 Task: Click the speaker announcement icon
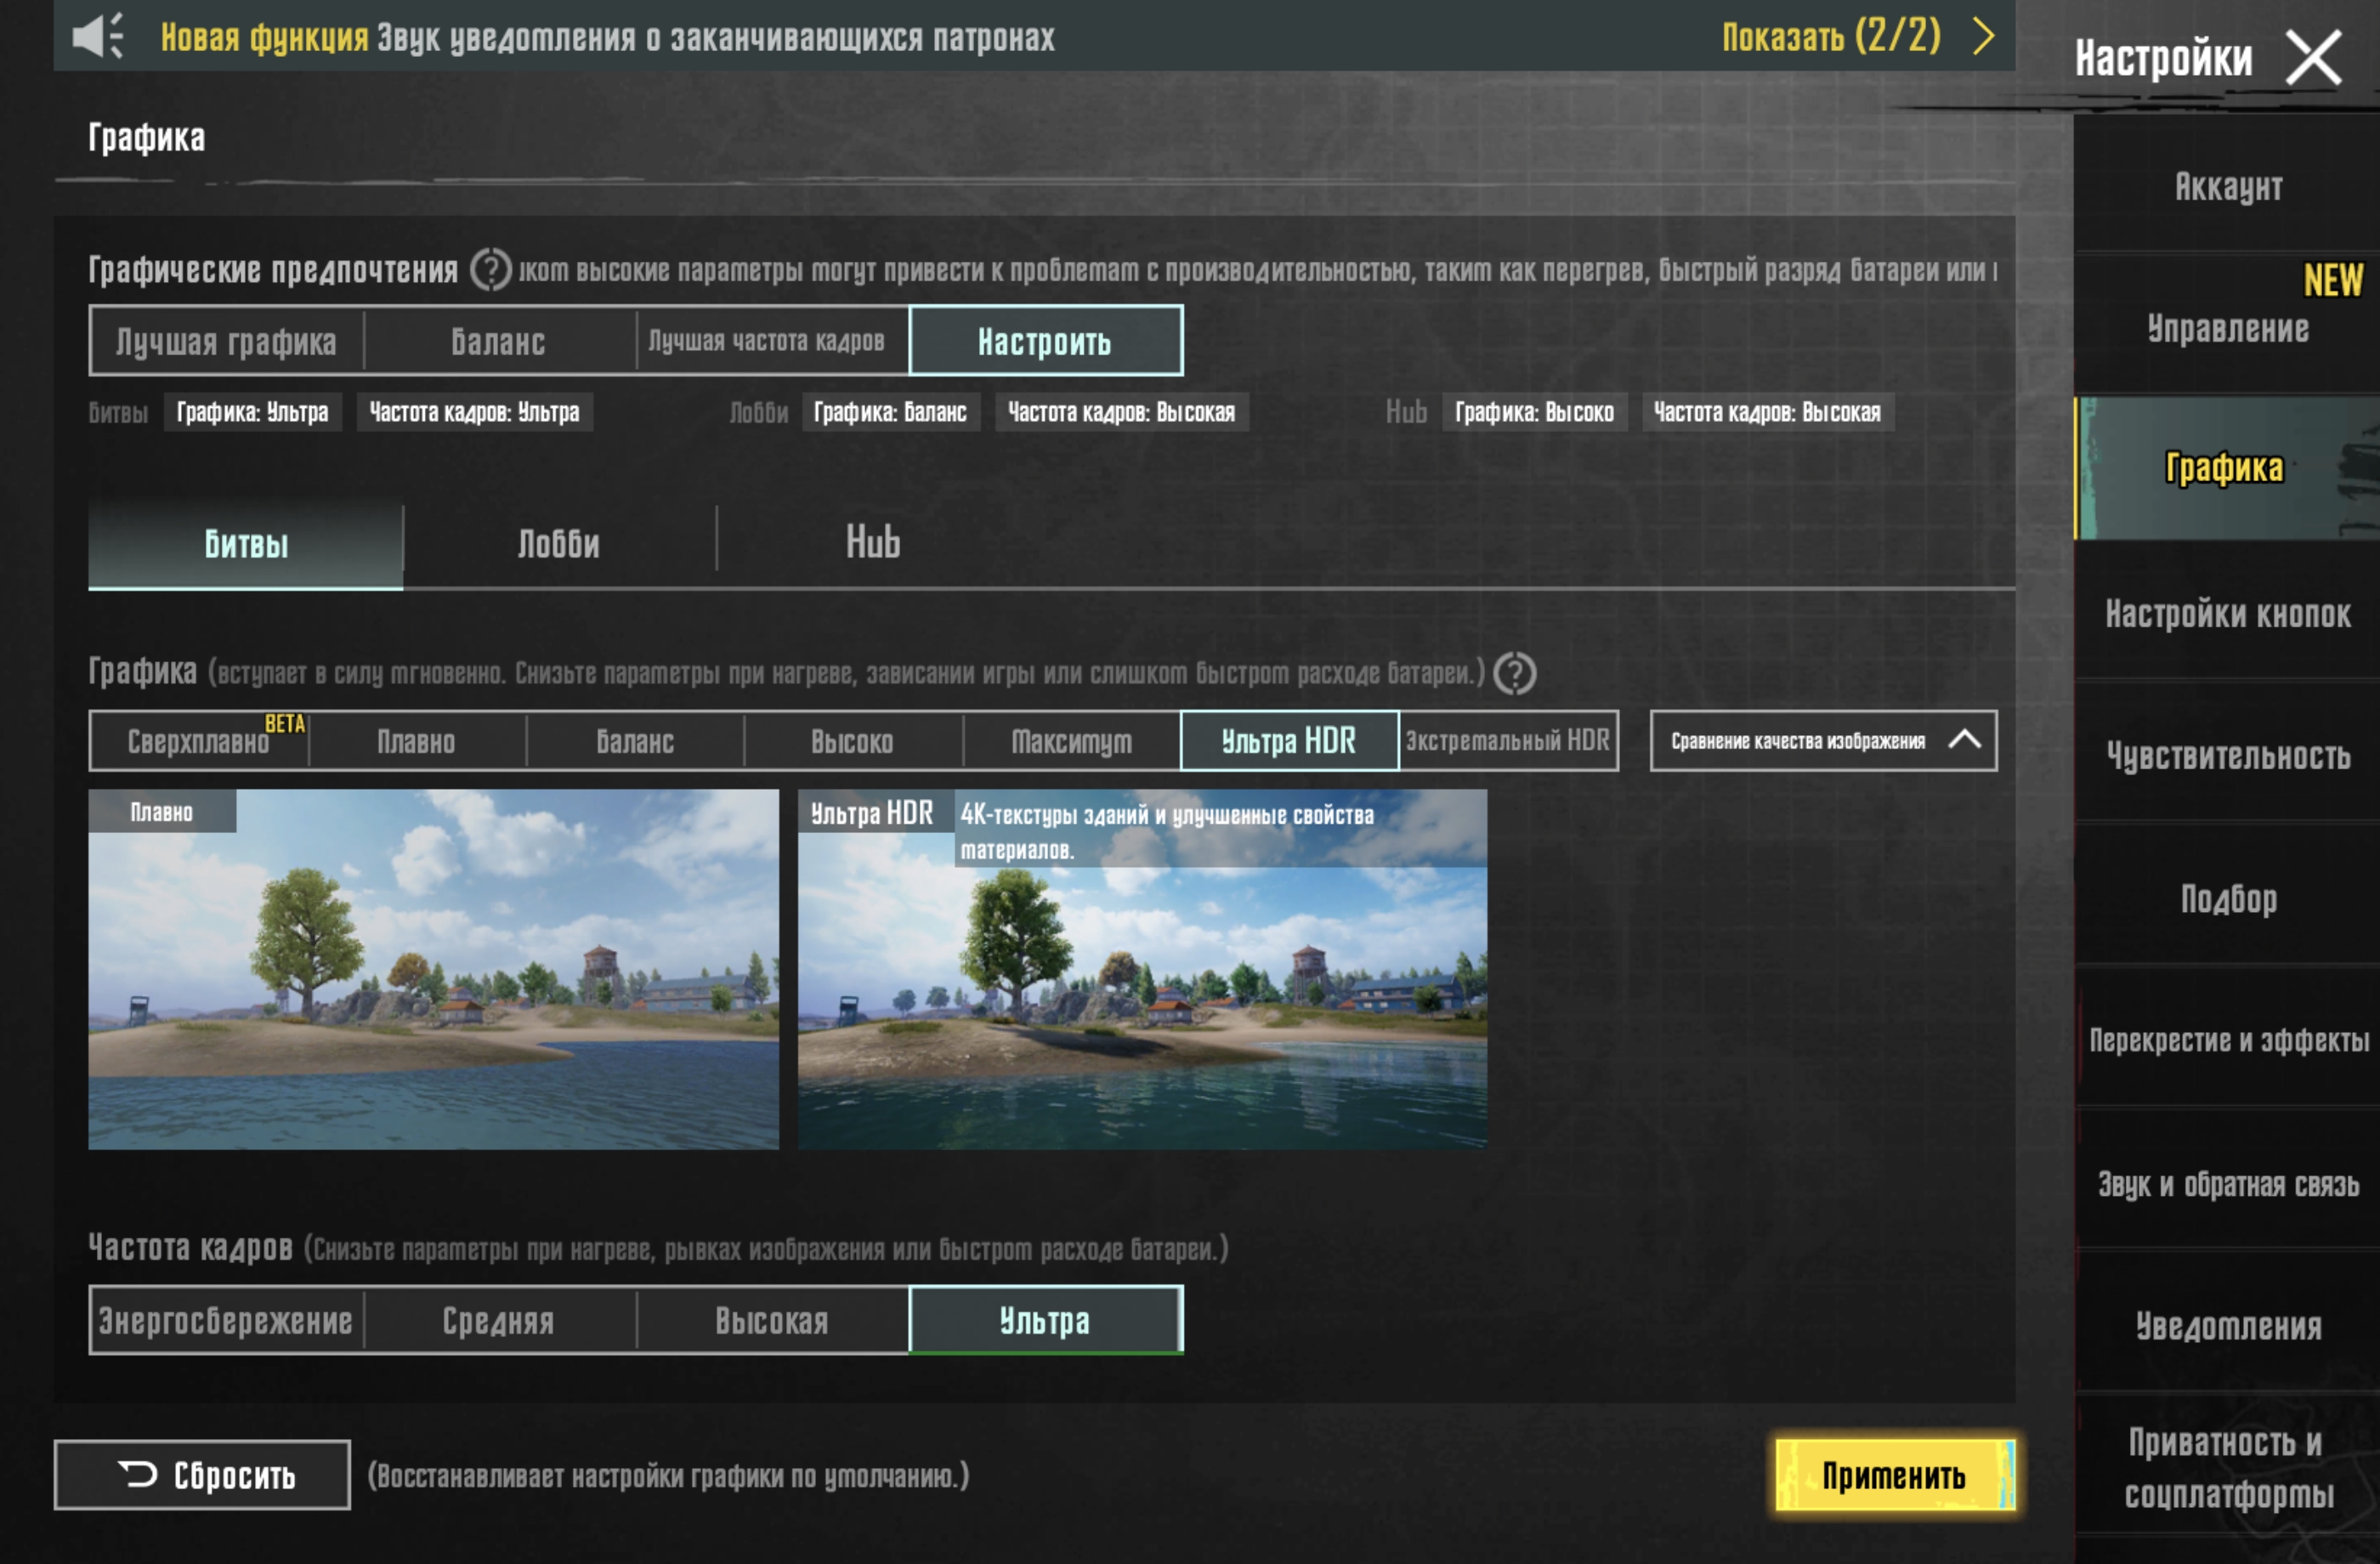click(x=98, y=37)
